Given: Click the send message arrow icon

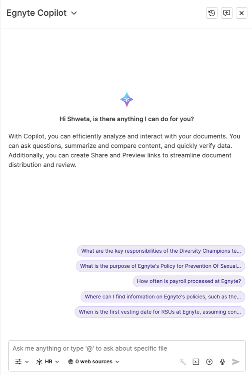Looking at the screenshot, I should (x=235, y=361).
